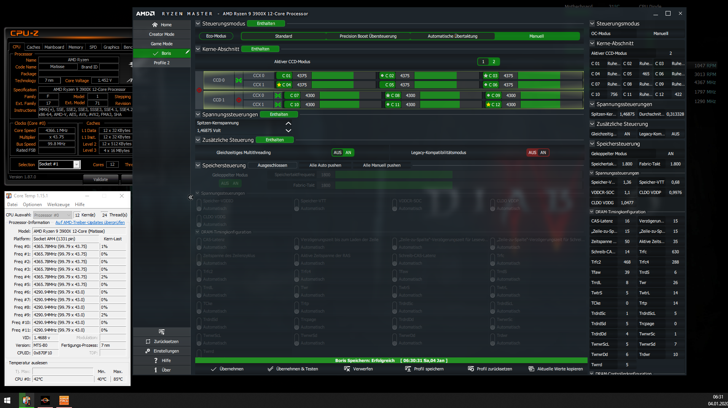Click the green link icon of CCD 1 CCX 0
Image resolution: width=728 pixels, height=408 pixels.
coord(278,95)
